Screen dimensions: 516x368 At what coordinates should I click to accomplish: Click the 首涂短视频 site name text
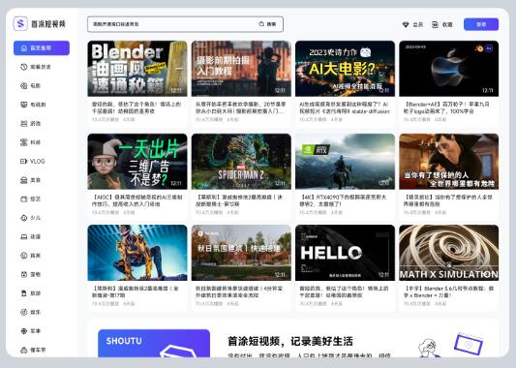pyautogui.click(x=48, y=23)
